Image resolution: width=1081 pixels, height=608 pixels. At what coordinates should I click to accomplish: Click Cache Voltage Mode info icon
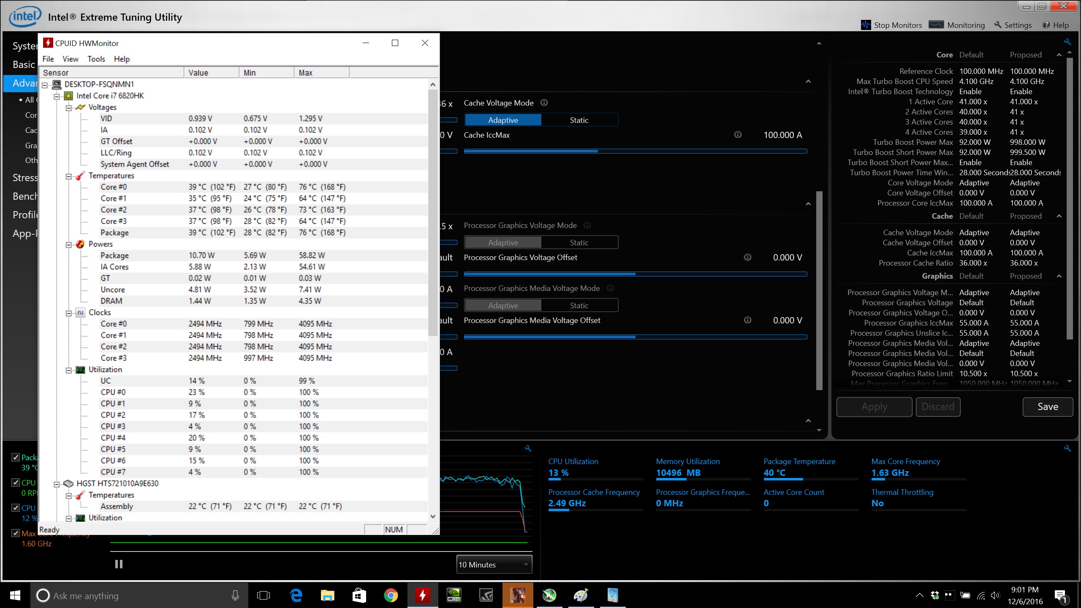[544, 103]
